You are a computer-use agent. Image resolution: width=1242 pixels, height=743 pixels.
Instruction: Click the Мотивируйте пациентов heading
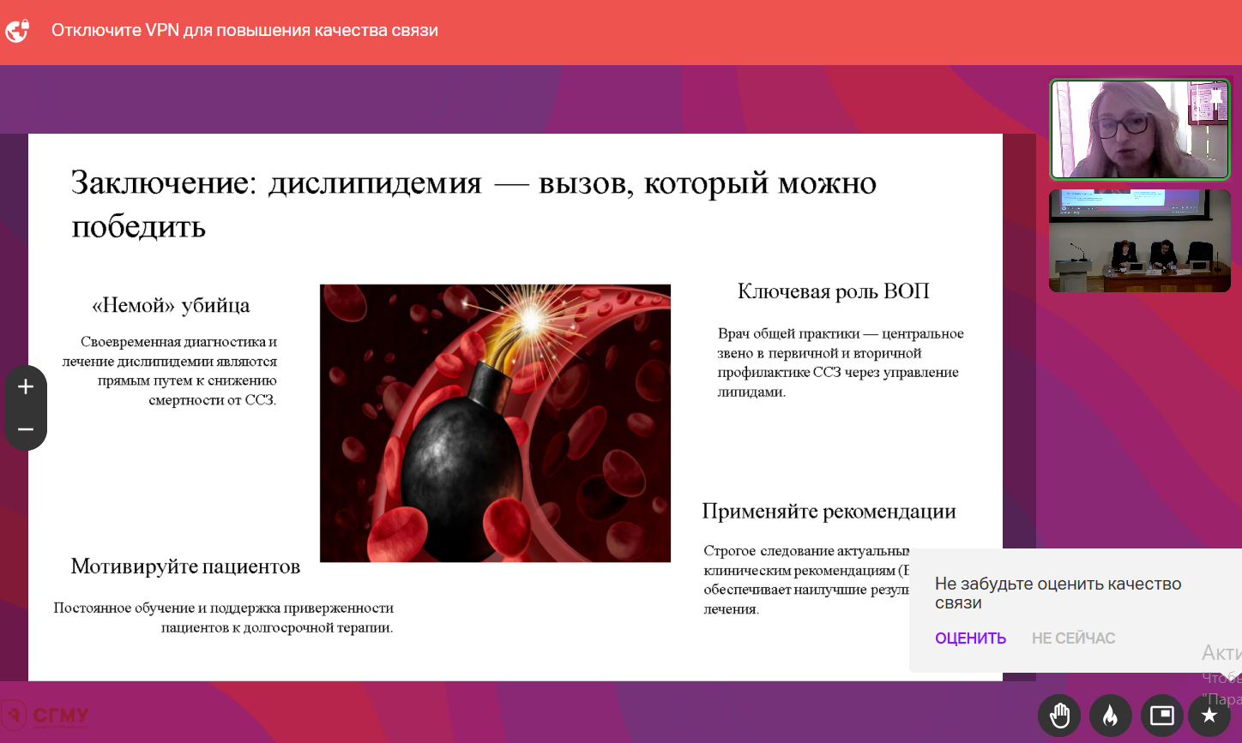tap(185, 566)
